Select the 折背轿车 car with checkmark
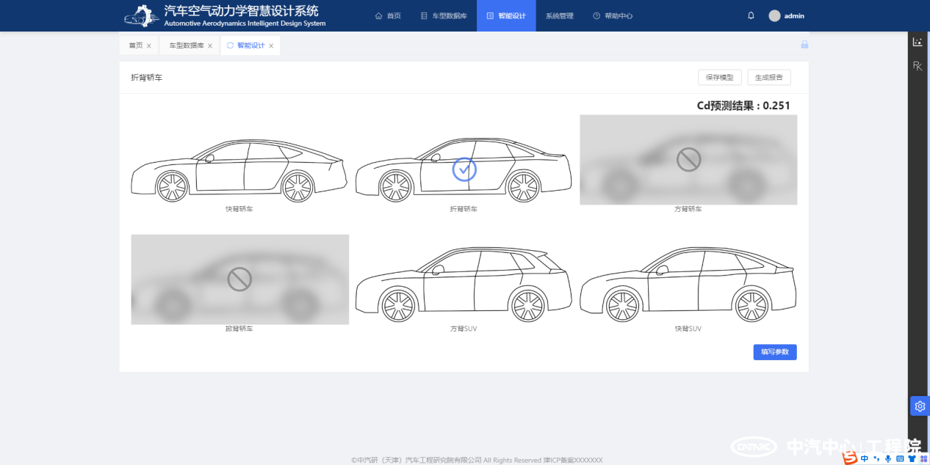The height and width of the screenshot is (465, 930). tap(464, 169)
